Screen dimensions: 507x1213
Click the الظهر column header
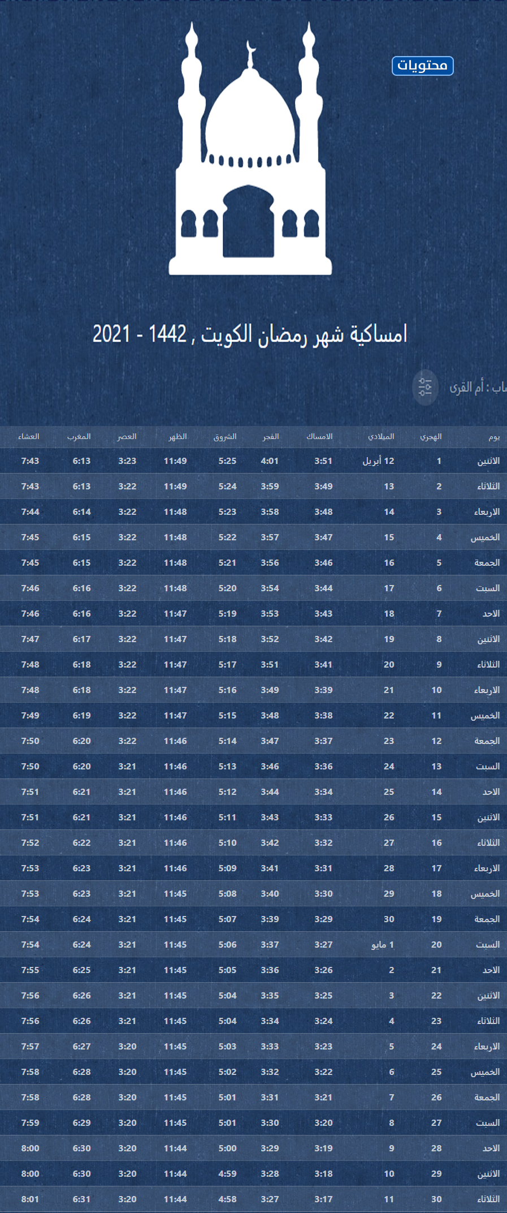[177, 436]
